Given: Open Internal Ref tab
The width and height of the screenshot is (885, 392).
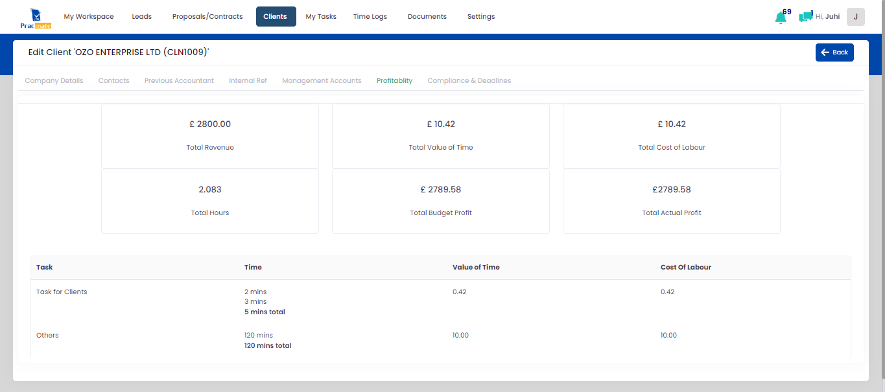Looking at the screenshot, I should (248, 81).
